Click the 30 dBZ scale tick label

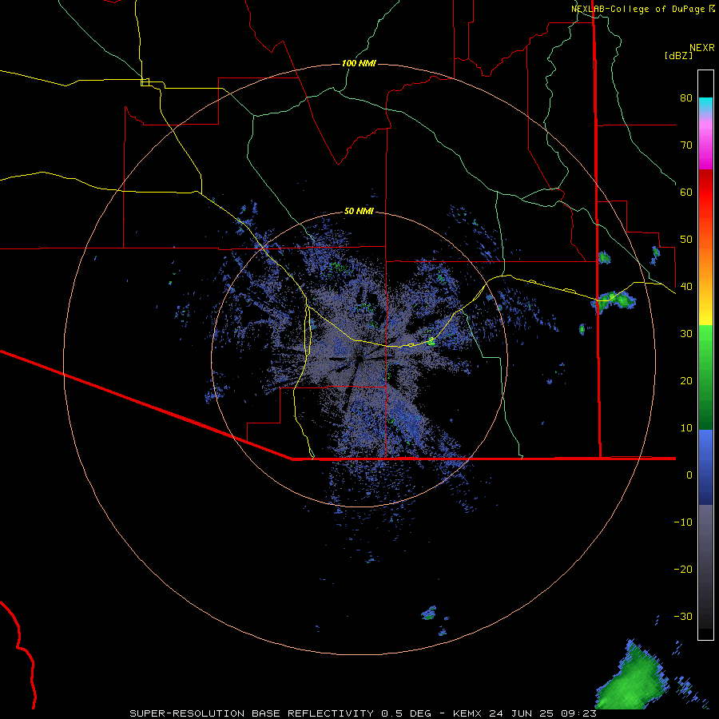click(x=686, y=334)
